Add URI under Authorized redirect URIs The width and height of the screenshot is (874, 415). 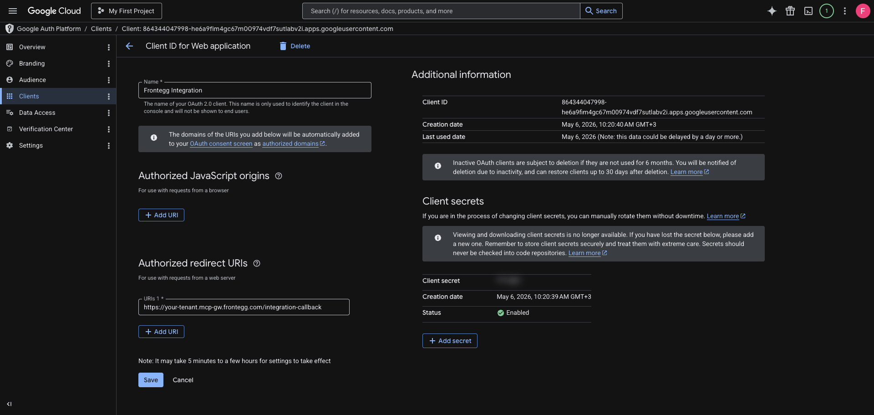[x=161, y=332]
